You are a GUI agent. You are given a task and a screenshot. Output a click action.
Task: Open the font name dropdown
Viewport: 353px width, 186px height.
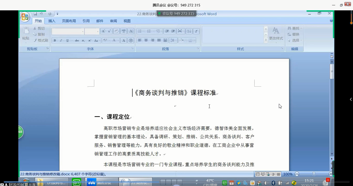[83, 31]
